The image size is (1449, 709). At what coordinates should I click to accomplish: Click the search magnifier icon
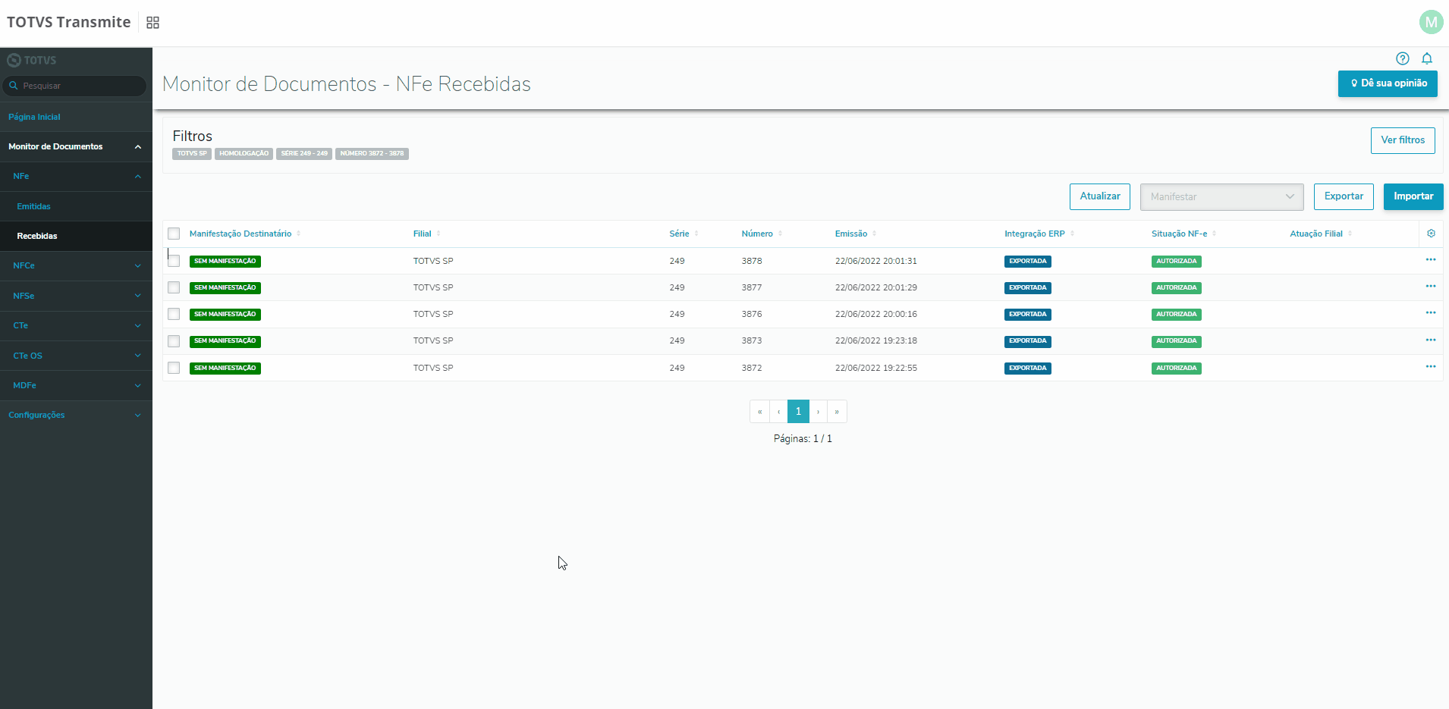(x=14, y=86)
